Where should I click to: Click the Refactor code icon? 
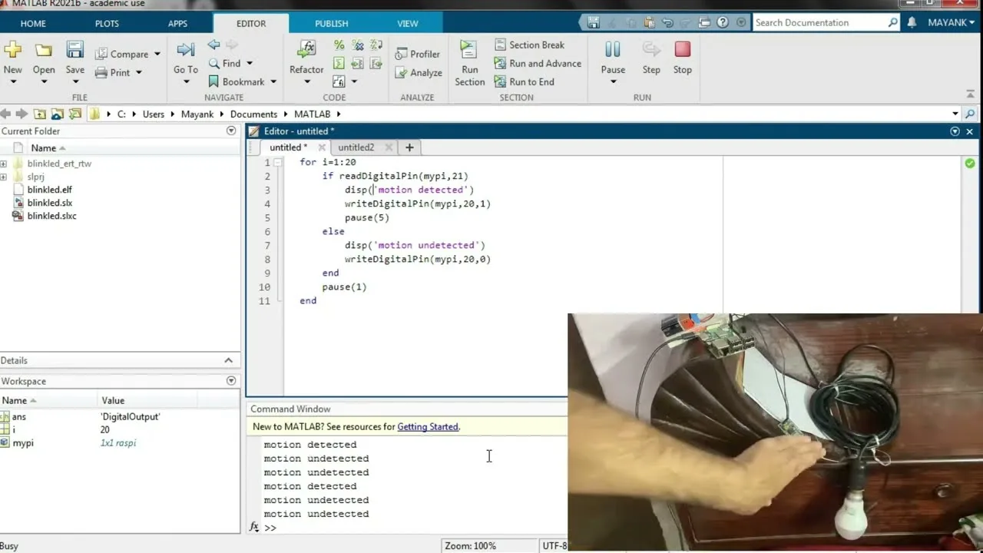pyautogui.click(x=306, y=50)
